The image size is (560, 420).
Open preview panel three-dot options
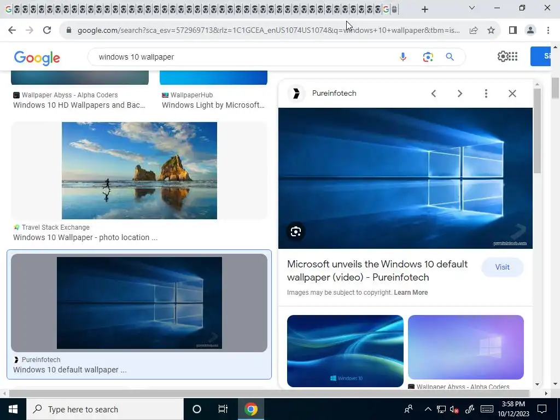point(486,94)
